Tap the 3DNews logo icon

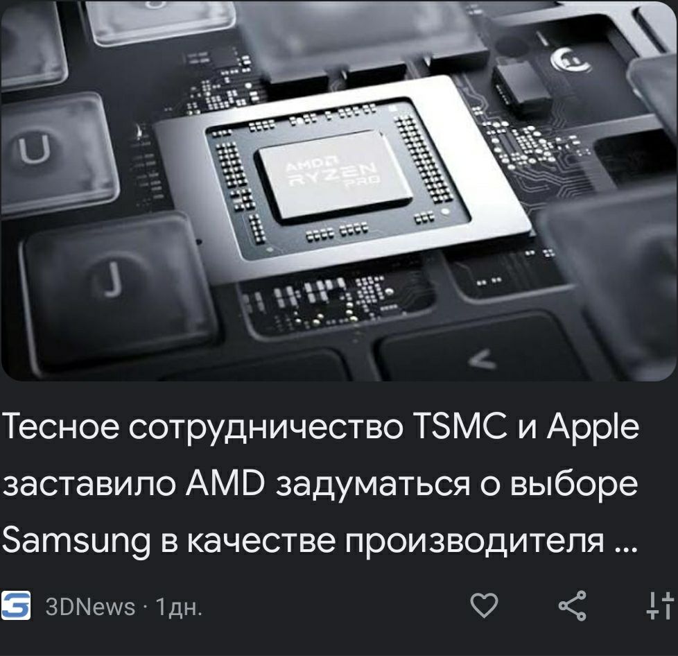point(15,605)
